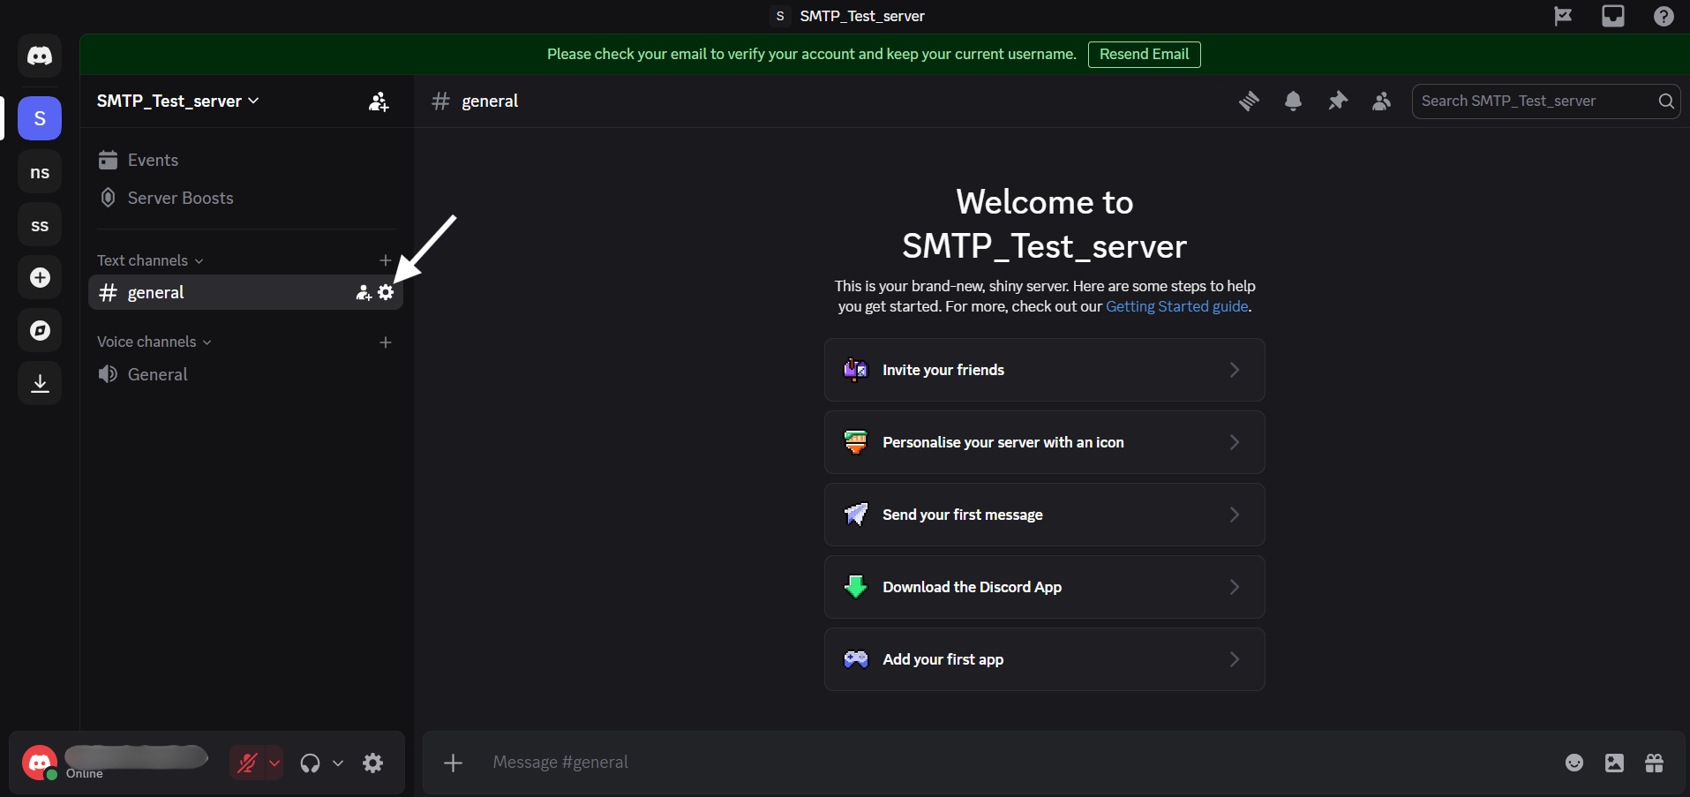Show the member list icon
This screenshot has height=797, width=1690.
[1381, 101]
